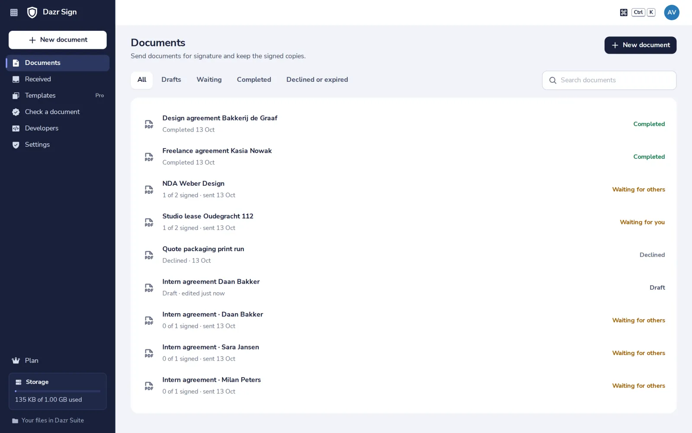Viewport: 692px width, 433px height.
Task: Click the PDF icon of NDA Weber Design
Action: point(149,190)
